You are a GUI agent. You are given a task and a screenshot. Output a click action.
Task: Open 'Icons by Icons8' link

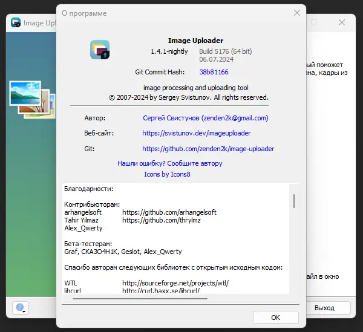click(x=167, y=174)
